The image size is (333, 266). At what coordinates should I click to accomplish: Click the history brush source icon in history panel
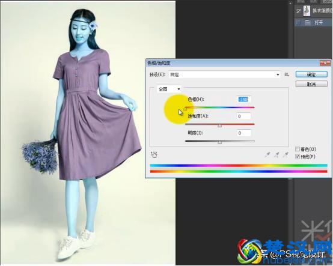(298, 11)
